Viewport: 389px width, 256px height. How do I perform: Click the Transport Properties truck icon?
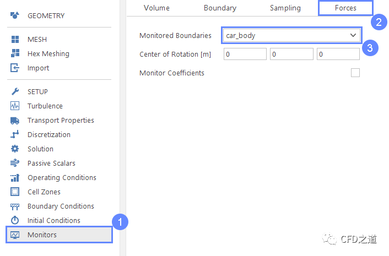tap(15, 121)
